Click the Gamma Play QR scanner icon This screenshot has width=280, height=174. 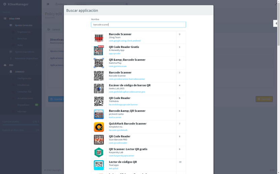(99, 63)
